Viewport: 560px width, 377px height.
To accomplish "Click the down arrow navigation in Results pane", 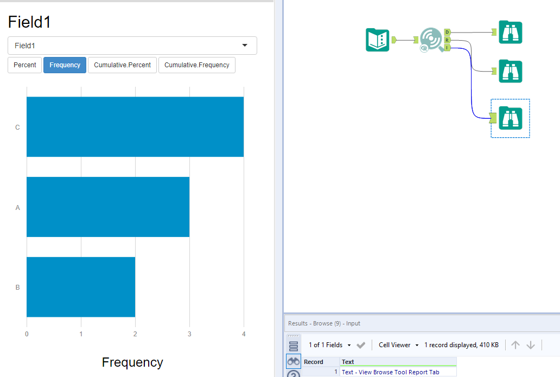I will tap(530, 344).
